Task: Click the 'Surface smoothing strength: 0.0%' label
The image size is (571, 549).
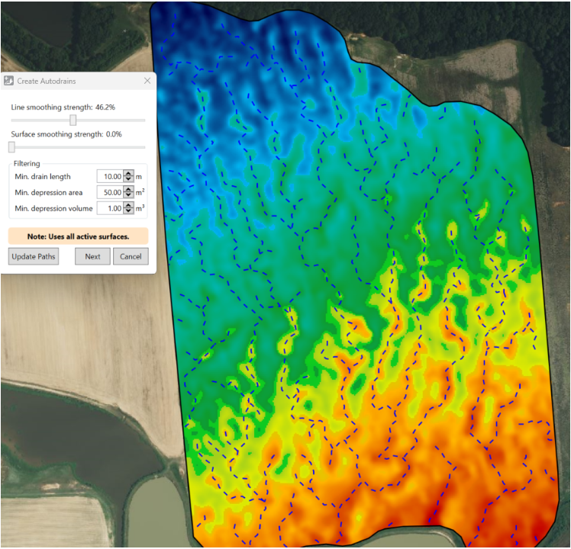Action: pos(66,134)
